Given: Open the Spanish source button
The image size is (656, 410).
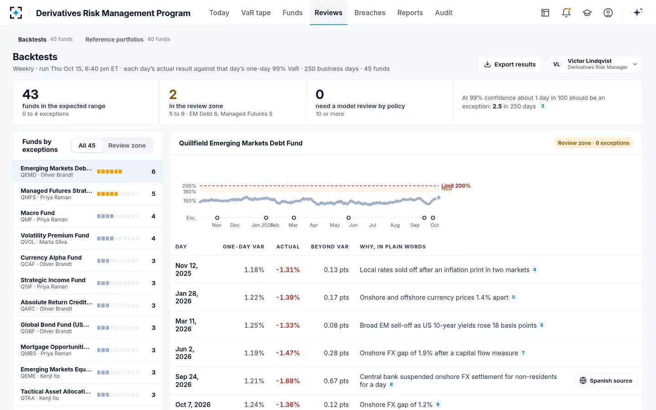Looking at the screenshot, I should [x=606, y=381].
